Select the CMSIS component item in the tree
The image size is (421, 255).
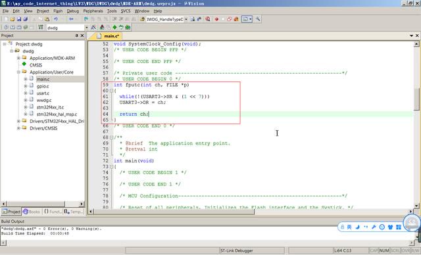[x=36, y=65]
